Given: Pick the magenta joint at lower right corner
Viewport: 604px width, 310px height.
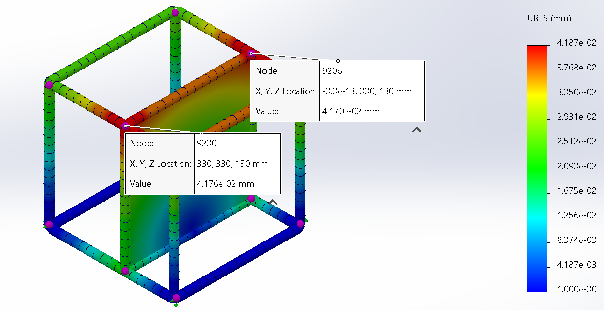Looking at the screenshot, I should 300,224.
